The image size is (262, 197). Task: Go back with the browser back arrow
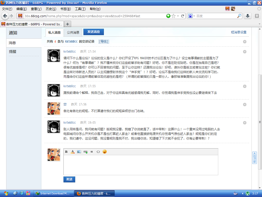tap(5, 16)
